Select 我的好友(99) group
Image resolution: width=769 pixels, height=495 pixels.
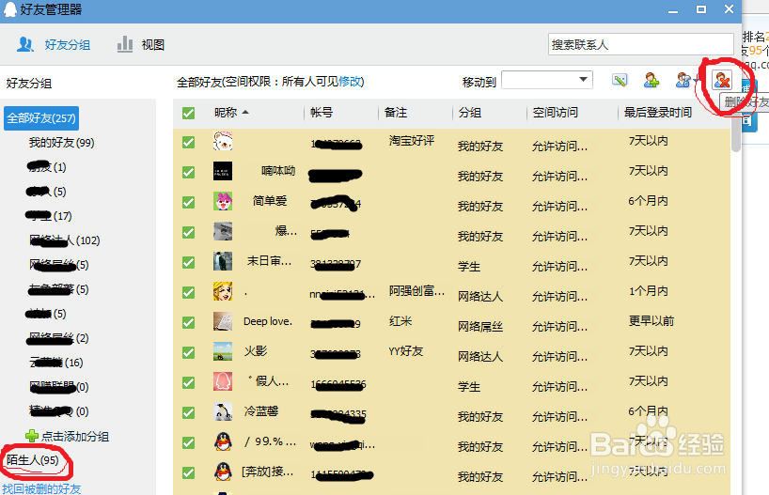click(61, 143)
